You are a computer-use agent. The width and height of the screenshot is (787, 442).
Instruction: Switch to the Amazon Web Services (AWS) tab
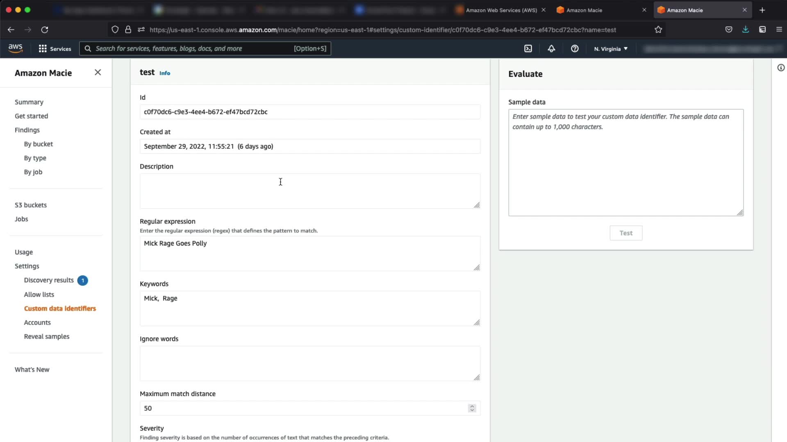click(501, 10)
